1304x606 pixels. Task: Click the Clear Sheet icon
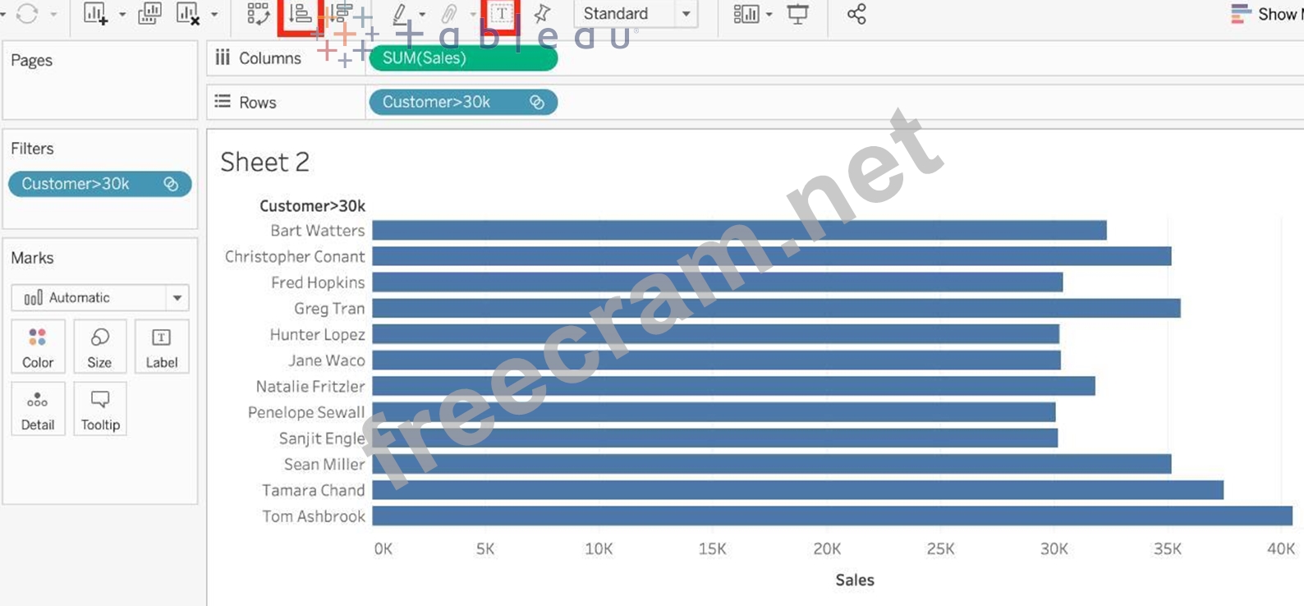click(188, 14)
